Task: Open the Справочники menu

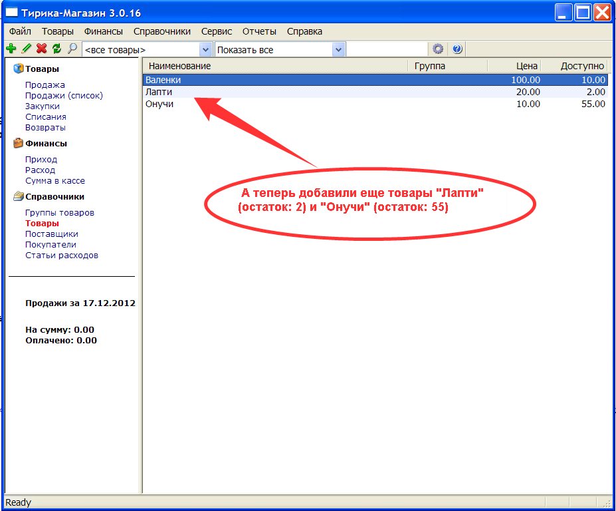Action: pos(162,31)
